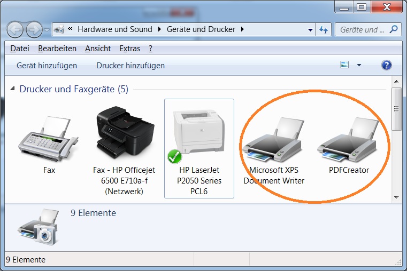Expand the double chevron in address bar
The height and width of the screenshot is (271, 407).
pos(70,29)
